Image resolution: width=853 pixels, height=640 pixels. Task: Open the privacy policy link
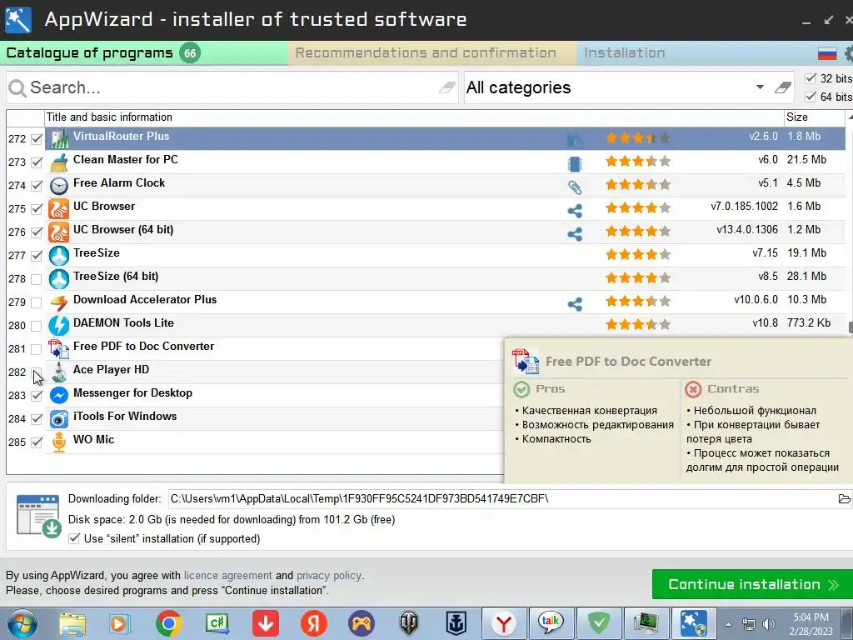pyautogui.click(x=328, y=575)
